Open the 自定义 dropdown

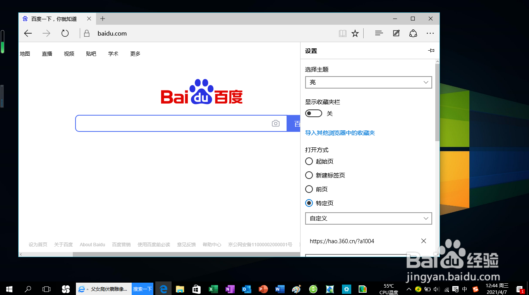click(x=368, y=218)
